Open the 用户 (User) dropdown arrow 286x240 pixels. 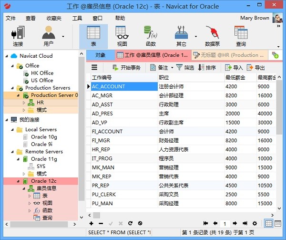point(63,36)
